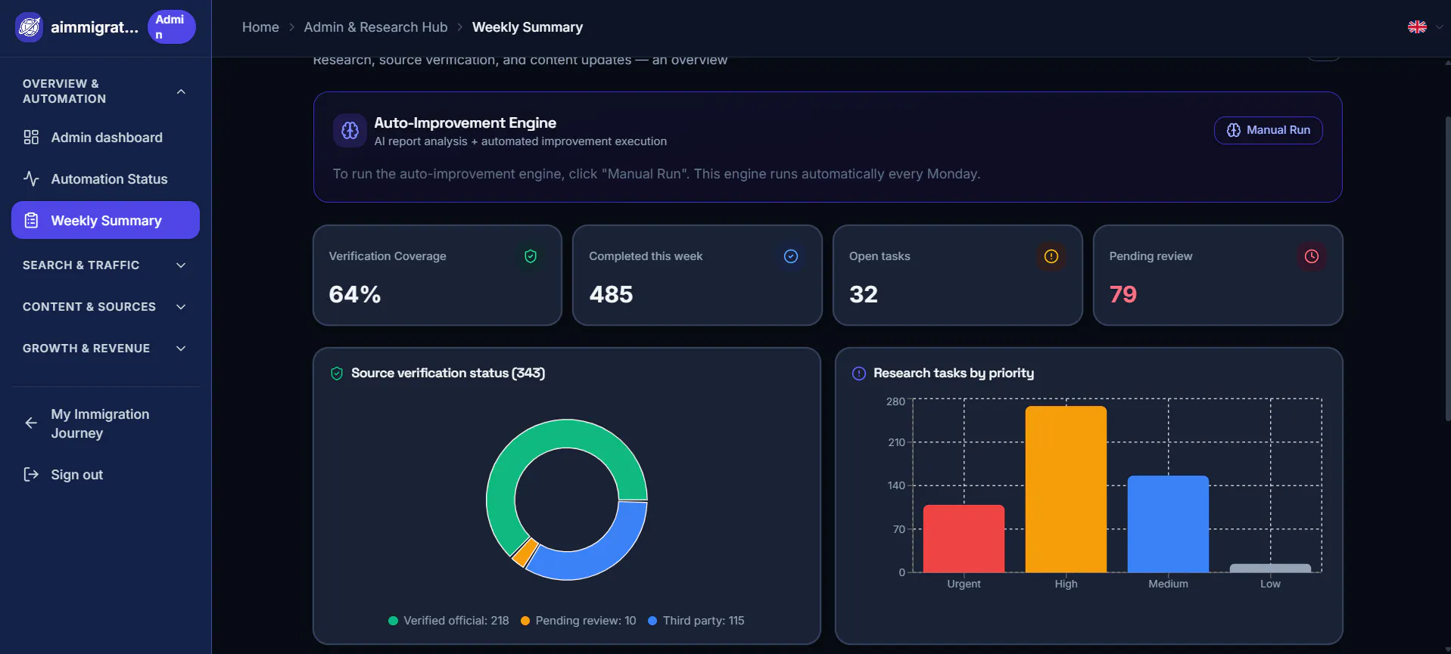This screenshot has height=654, width=1451.
Task: Open Admin dashboard in the sidebar
Action: click(105, 137)
